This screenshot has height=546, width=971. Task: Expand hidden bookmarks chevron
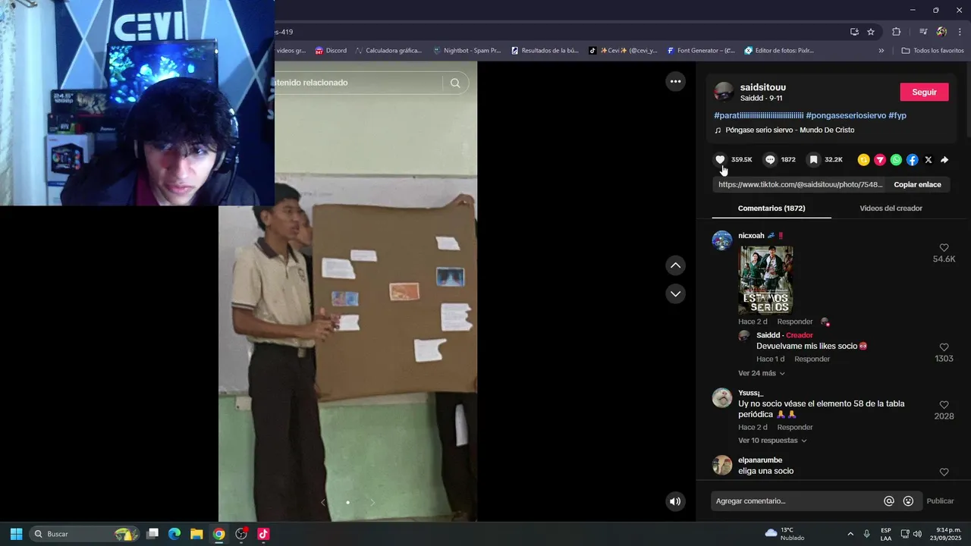tap(881, 51)
